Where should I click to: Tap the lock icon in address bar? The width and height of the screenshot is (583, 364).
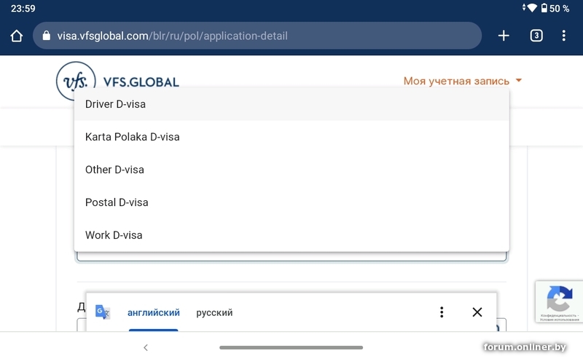[x=46, y=36]
